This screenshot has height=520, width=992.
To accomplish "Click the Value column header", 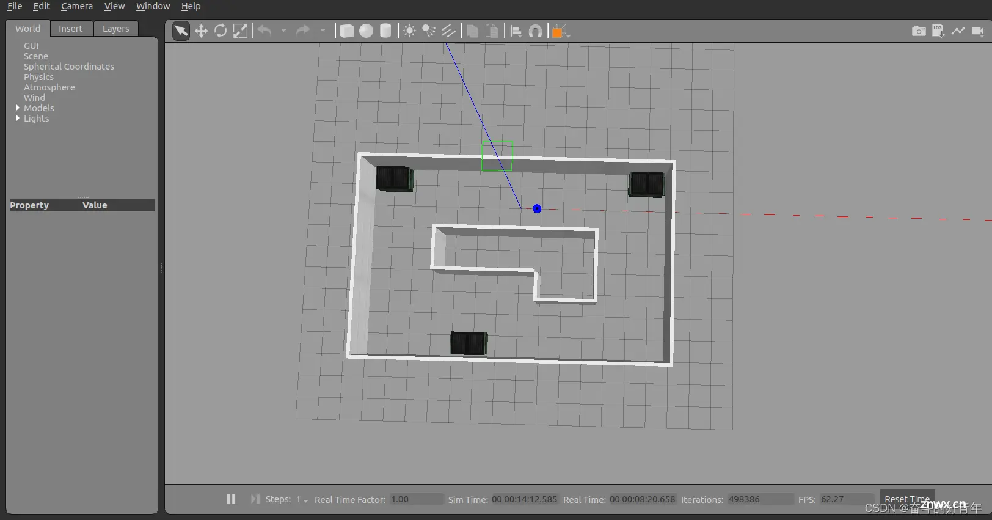I will tap(95, 205).
